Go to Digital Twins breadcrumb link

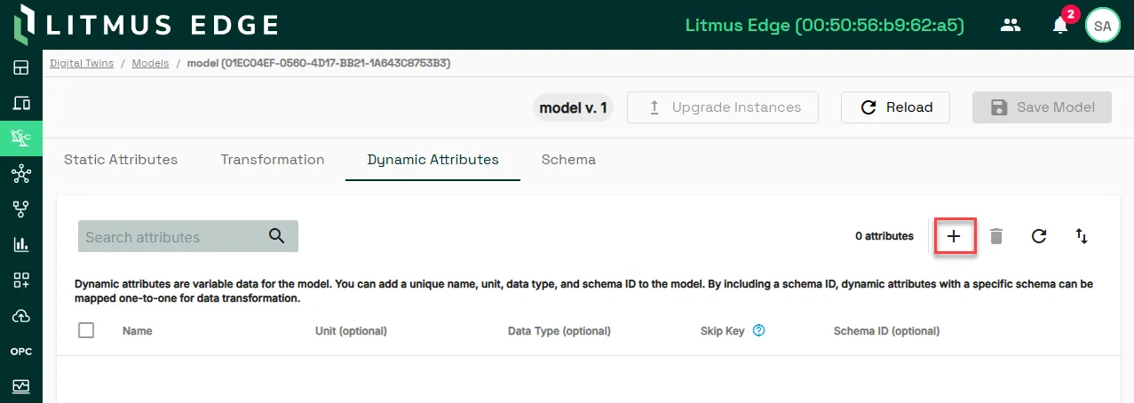point(82,63)
